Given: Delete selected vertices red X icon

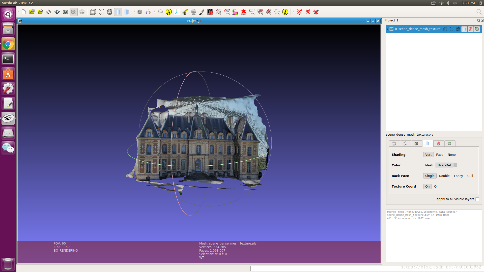Looking at the screenshot, I should click(x=299, y=12).
